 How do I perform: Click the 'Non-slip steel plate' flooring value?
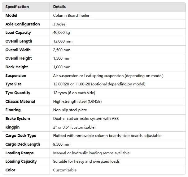click(x=70, y=110)
